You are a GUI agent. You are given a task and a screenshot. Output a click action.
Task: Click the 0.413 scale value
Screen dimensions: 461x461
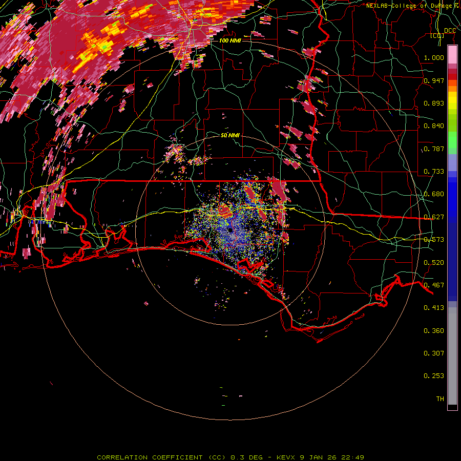[x=434, y=308]
